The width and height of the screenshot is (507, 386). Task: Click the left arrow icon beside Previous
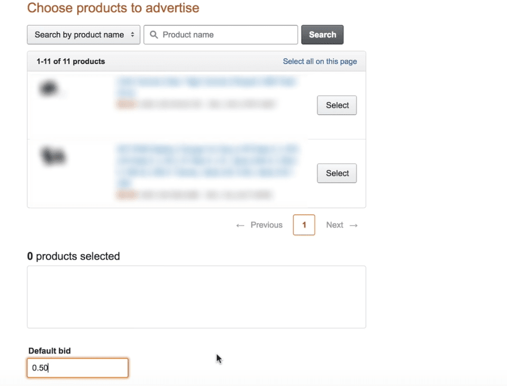(x=240, y=225)
